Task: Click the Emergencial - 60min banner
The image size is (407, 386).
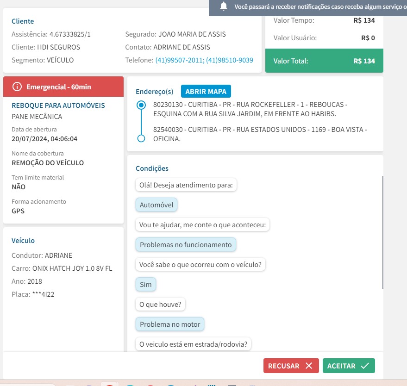Action: 63,87
